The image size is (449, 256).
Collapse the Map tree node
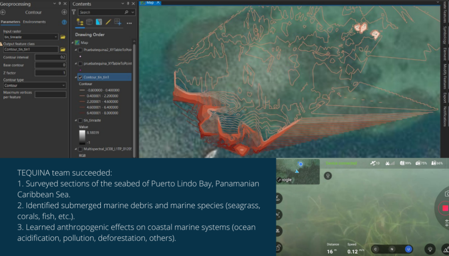click(73, 43)
